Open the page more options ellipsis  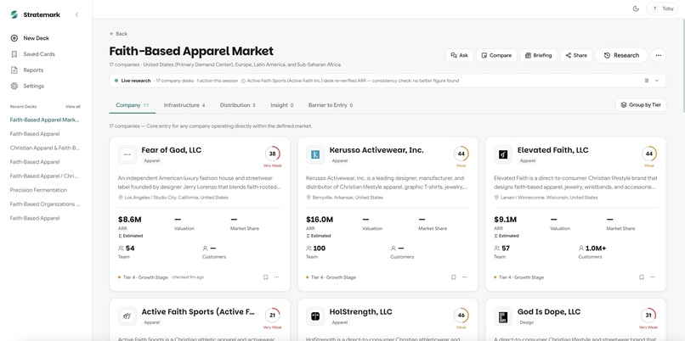click(659, 55)
